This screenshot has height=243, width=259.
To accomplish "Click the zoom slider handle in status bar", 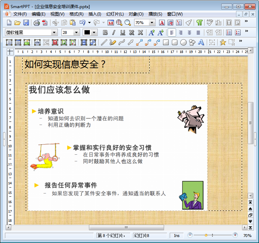I will pyautogui.click(x=206, y=235).
